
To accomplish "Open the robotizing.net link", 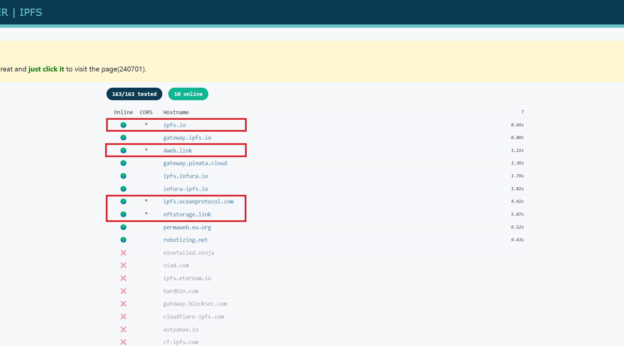I will 186,240.
